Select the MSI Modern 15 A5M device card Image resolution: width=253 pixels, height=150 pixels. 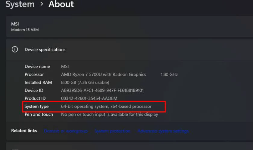(130, 26)
